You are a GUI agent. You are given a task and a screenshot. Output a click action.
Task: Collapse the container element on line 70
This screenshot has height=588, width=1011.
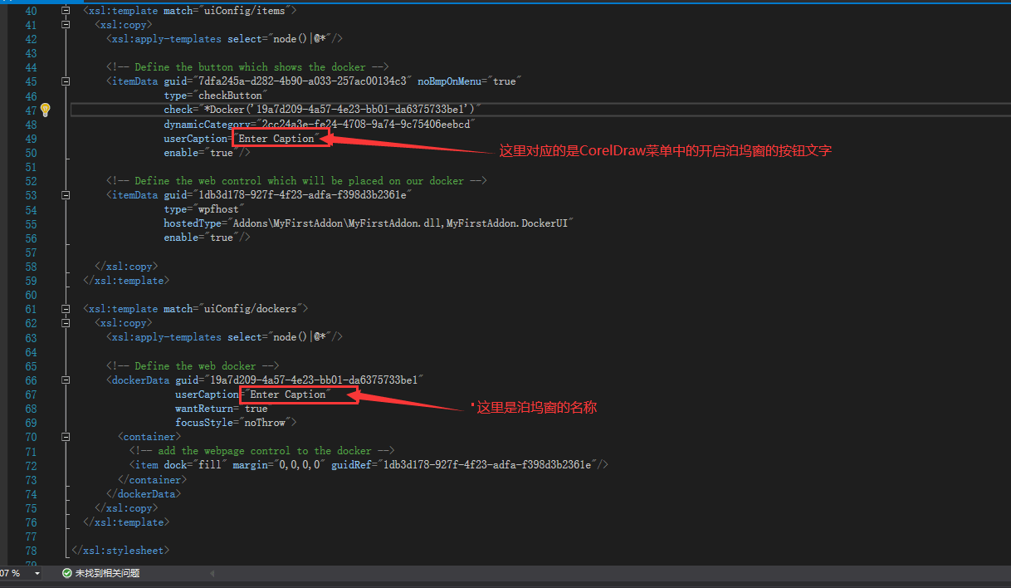pyautogui.click(x=66, y=437)
